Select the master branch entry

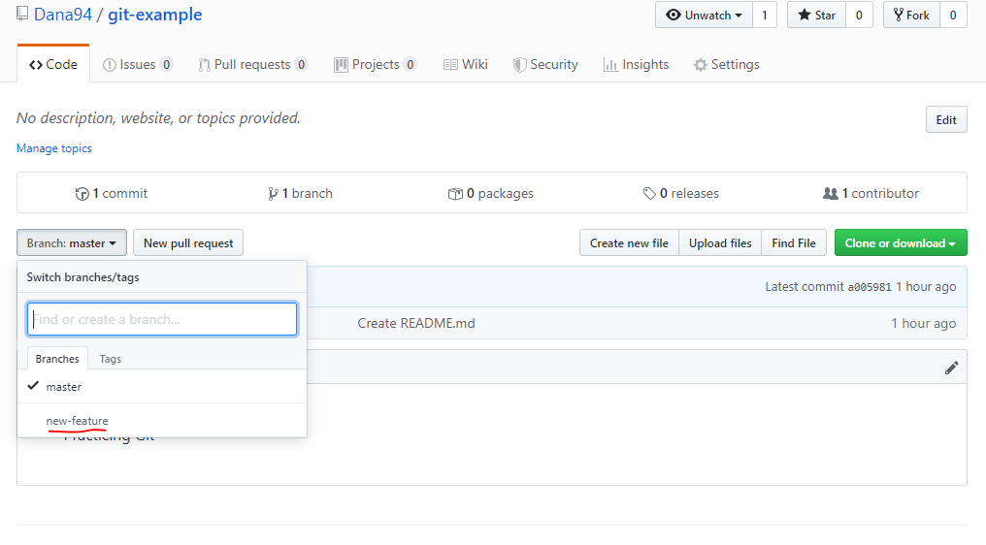click(x=162, y=387)
